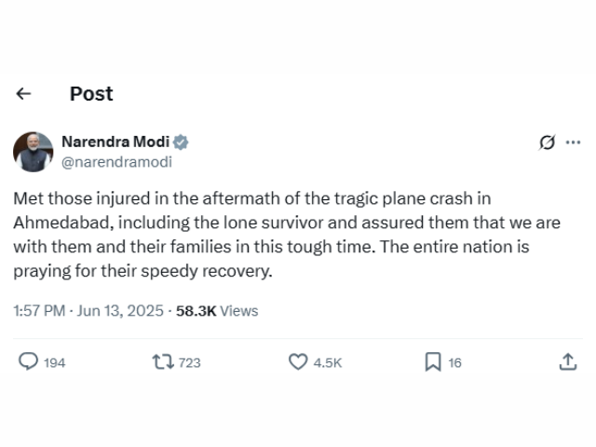596x447 pixels.
Task: Click the Narendra Modi display name
Action: pos(115,142)
